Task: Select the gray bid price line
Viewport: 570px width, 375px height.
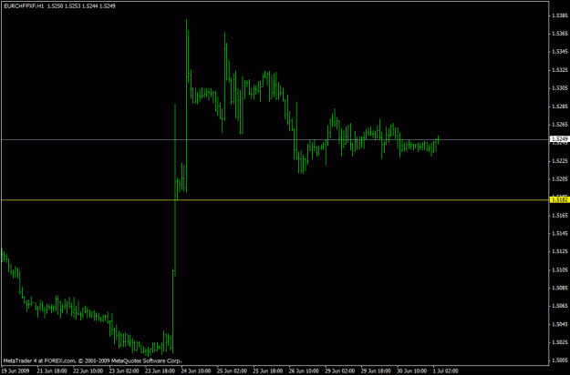Action: tap(275, 139)
